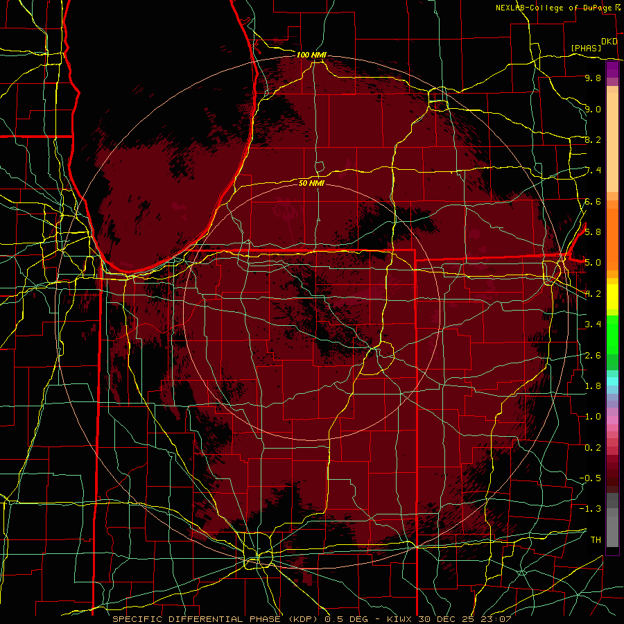Click the -0.5 scale value

[x=590, y=478]
